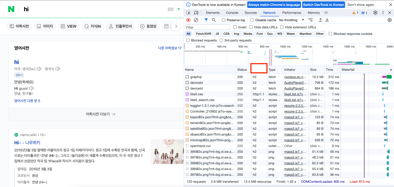Check the Blocked requests checkbox

[188, 40]
